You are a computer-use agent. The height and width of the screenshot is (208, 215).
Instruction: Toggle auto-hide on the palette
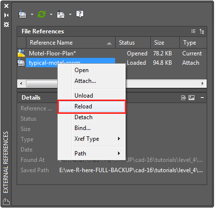tap(6, 15)
